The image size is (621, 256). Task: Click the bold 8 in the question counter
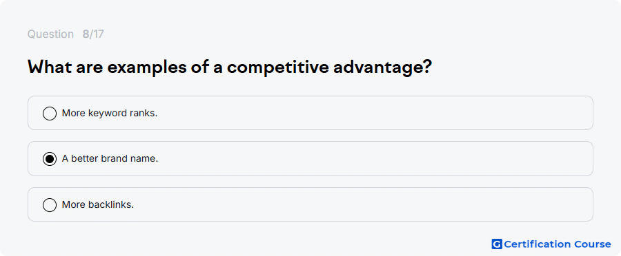click(x=86, y=34)
